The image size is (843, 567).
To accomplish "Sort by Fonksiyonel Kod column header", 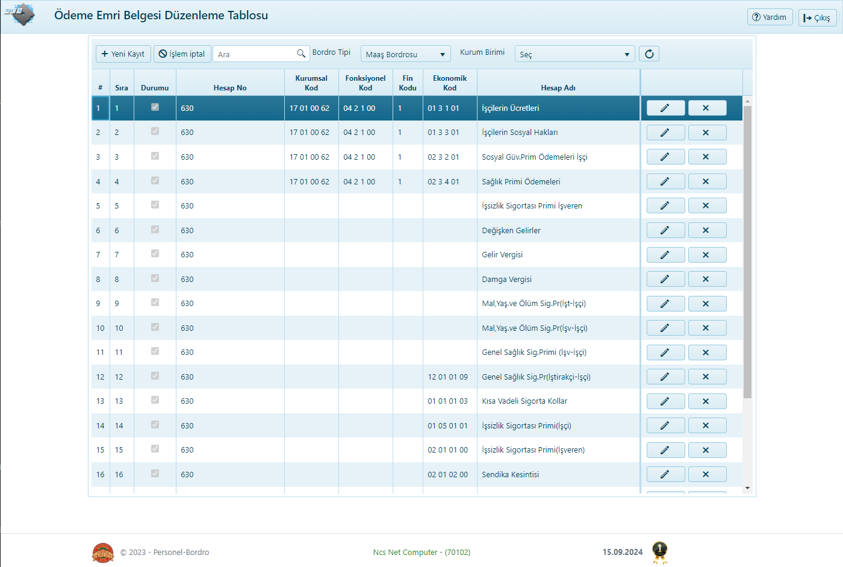I will point(366,83).
